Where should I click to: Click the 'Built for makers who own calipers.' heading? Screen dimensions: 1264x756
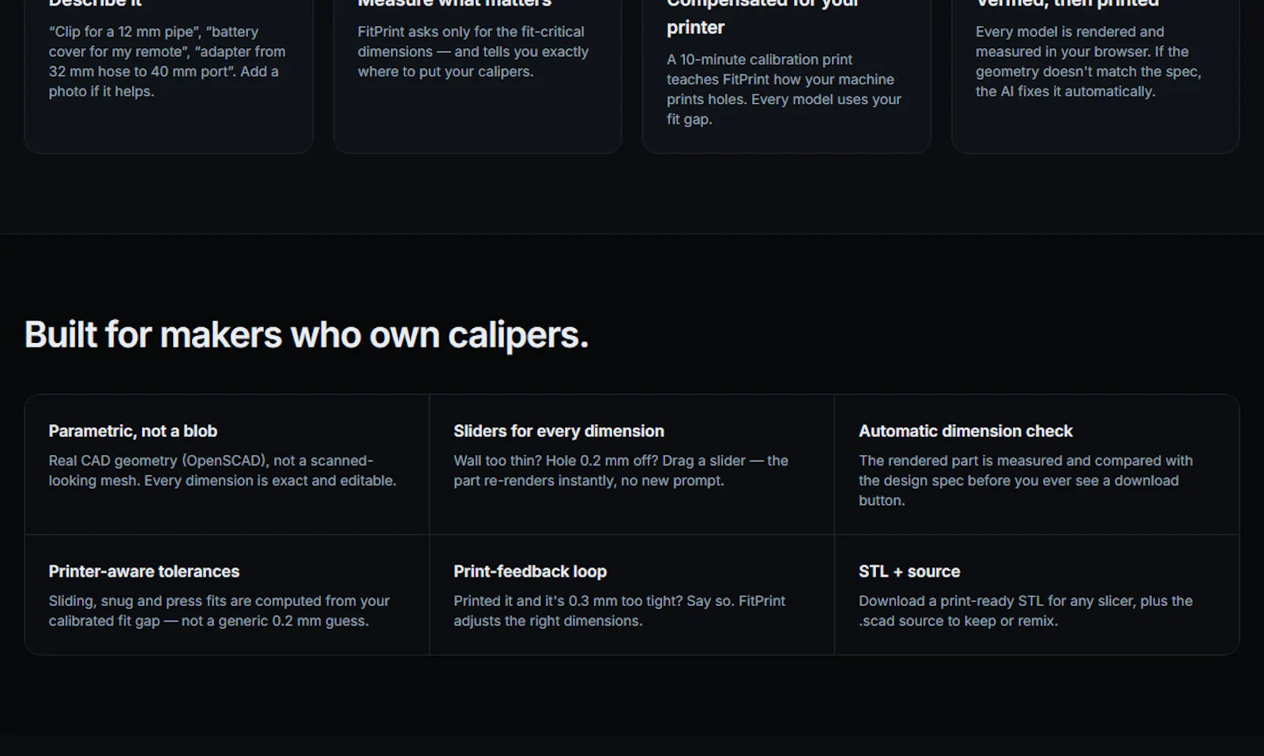[307, 335]
